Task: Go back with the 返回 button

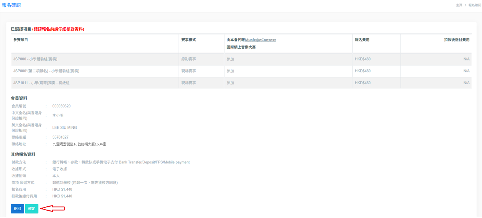Action: pos(17,209)
